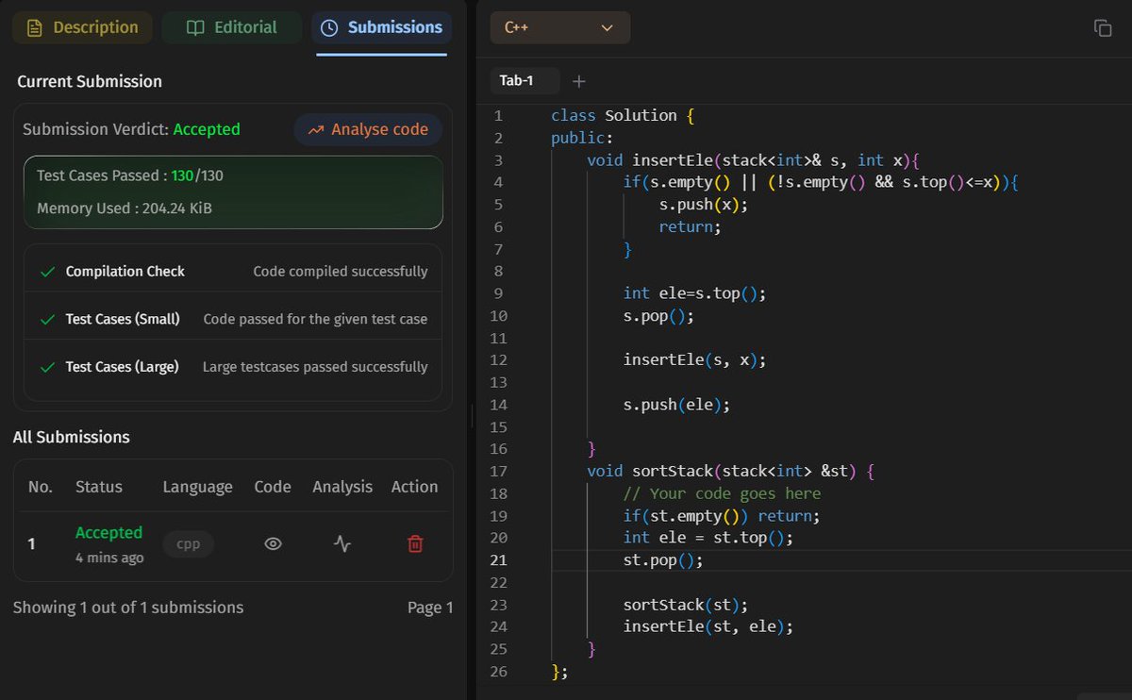Click the Accepted status in submissions table
This screenshot has height=700, width=1132.
[x=108, y=533]
